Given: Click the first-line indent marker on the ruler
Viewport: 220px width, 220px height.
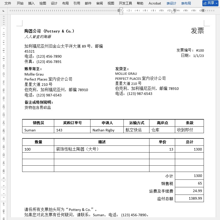Looking at the screenshot, I should [x=121, y=9].
